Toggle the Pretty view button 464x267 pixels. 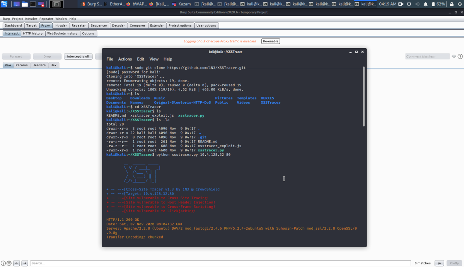coord(454,263)
